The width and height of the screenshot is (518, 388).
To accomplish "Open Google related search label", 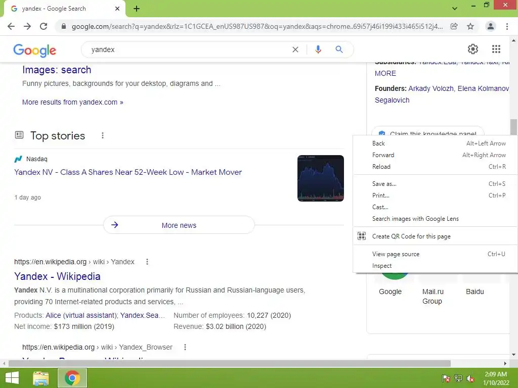I will coord(390,292).
